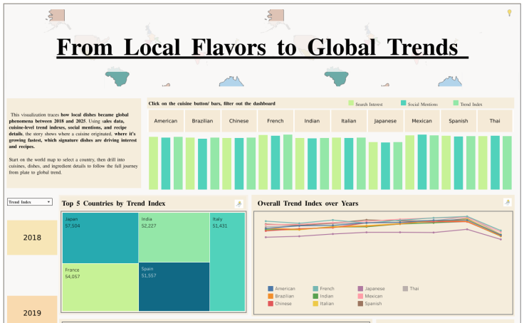Select the Japan 57,504 treemap tile
The width and height of the screenshot is (524, 323).
coord(100,238)
